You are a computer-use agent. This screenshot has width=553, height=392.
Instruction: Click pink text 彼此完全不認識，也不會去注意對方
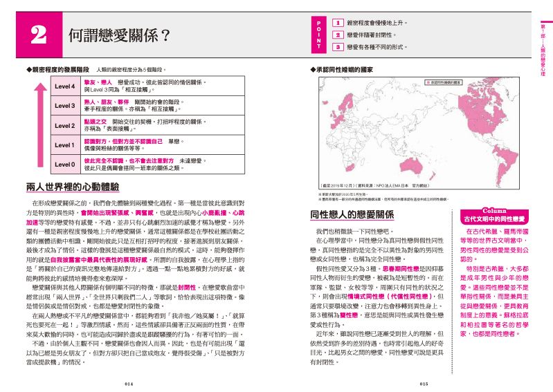(129, 160)
